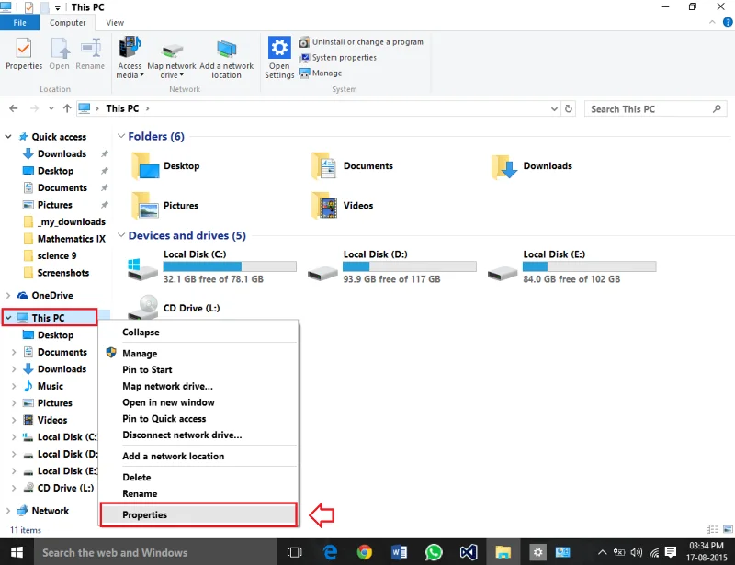The image size is (735, 565).
Task: Open Settings via the gear ribbon icon
Action: (279, 48)
